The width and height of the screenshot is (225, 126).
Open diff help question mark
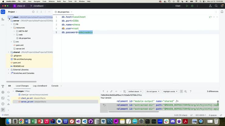[x=191, y=91]
